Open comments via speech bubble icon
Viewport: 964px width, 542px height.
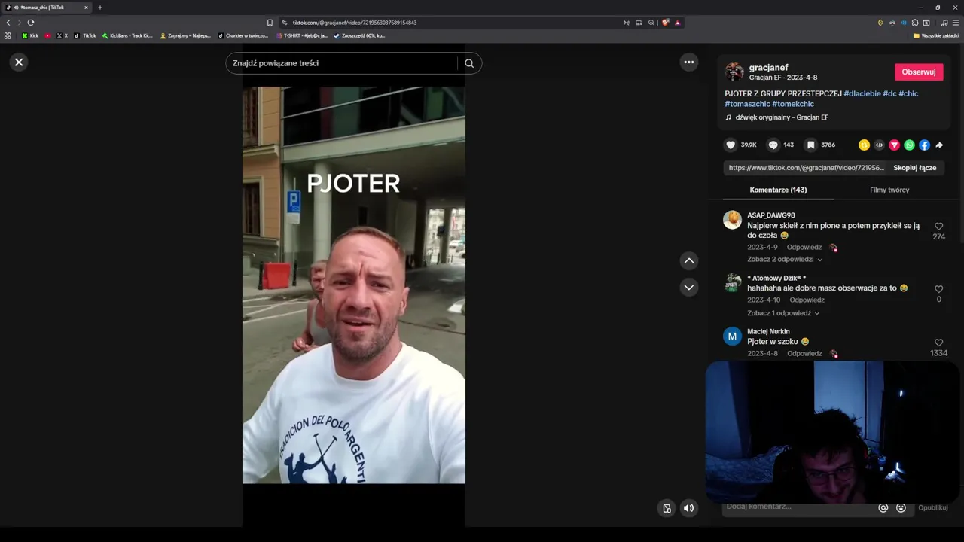(x=773, y=145)
